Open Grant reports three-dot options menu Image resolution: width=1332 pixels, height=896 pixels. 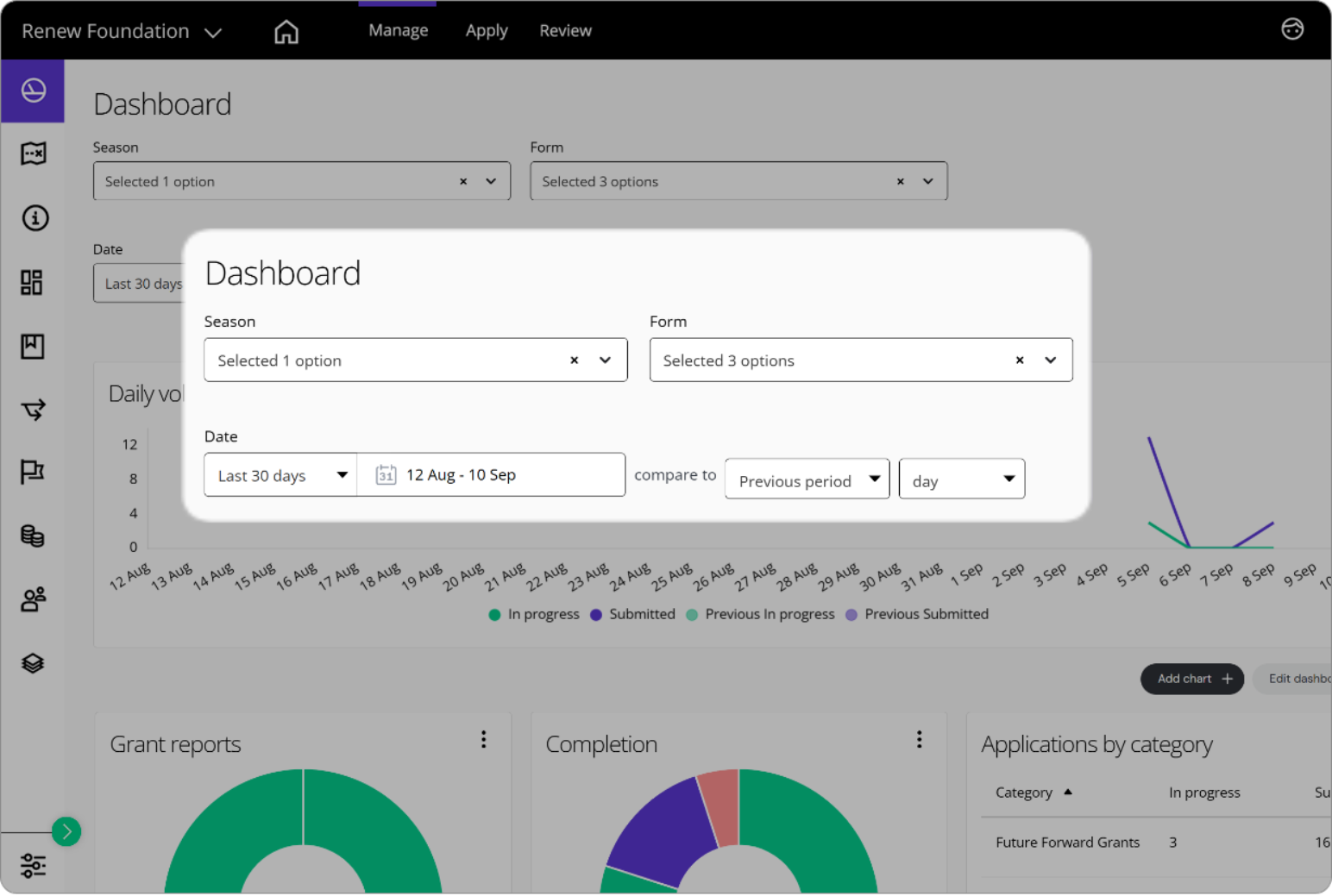tap(484, 740)
